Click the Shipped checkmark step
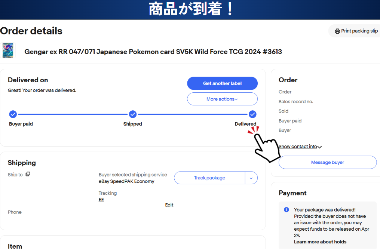 tap(133, 114)
